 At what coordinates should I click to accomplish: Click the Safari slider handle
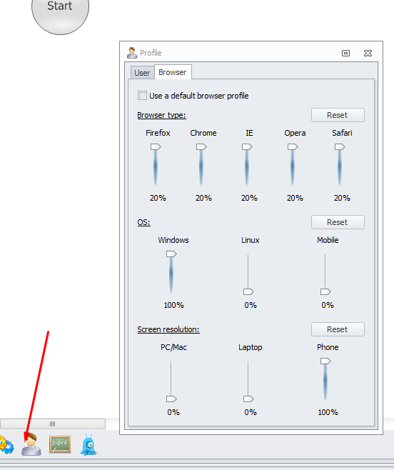click(x=340, y=147)
